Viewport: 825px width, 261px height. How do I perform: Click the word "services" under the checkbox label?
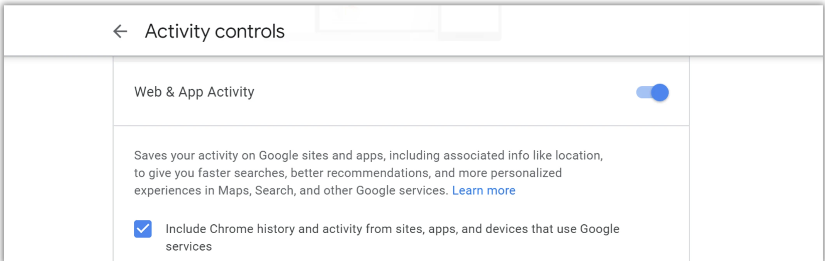[189, 247]
